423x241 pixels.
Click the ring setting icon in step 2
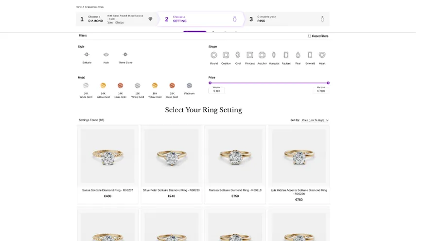pos(235,19)
